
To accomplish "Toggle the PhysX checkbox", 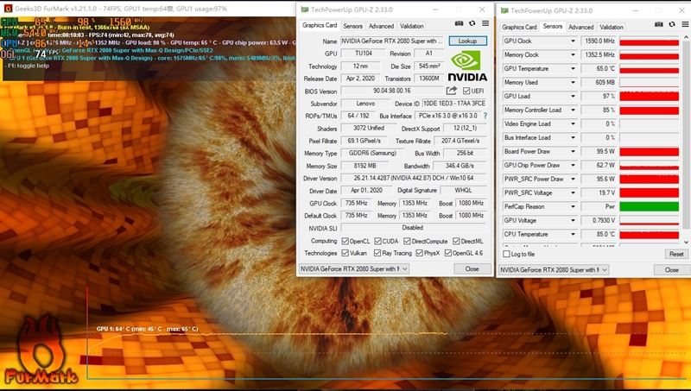I will (x=419, y=253).
